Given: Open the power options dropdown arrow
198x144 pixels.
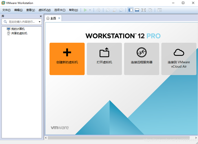Looking at the screenshot, I should click(90, 10).
